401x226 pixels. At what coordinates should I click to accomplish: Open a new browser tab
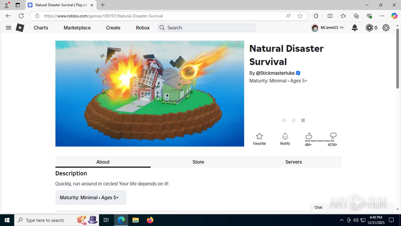coord(103,5)
